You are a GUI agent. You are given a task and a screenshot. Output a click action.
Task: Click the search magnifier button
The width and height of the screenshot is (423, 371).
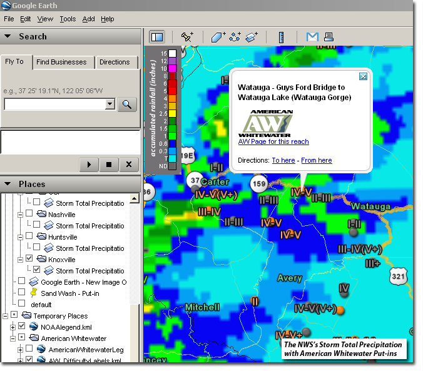pos(127,104)
